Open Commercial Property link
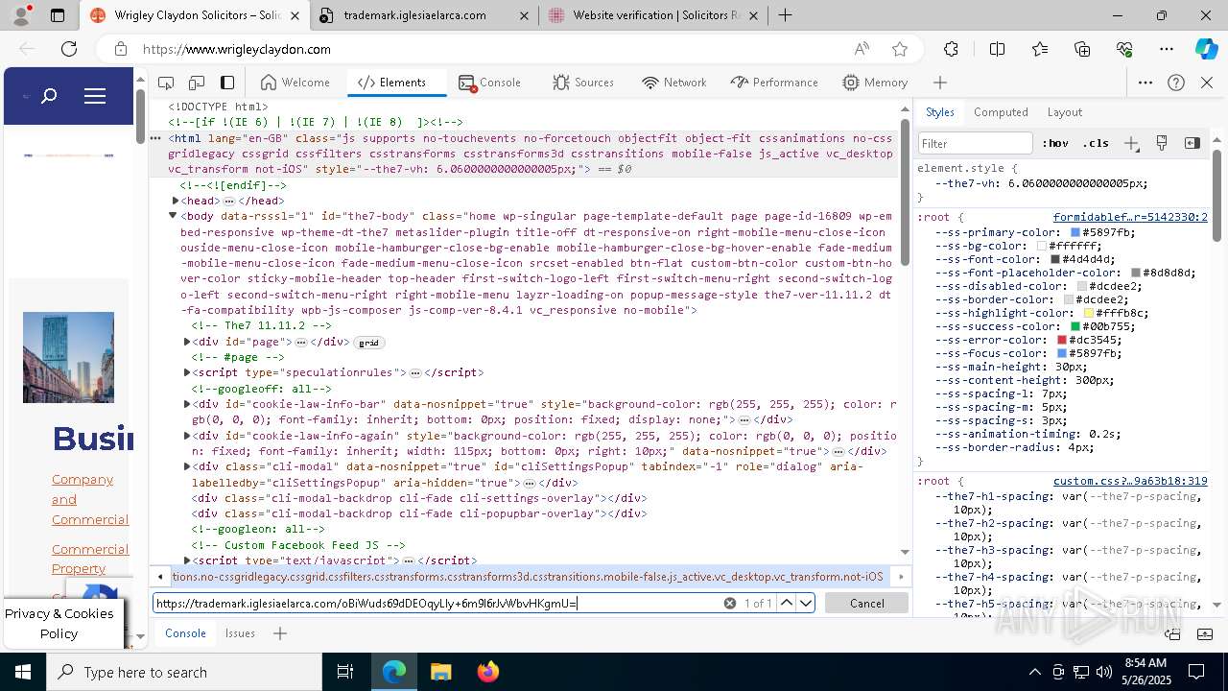1228x691 pixels. click(90, 560)
